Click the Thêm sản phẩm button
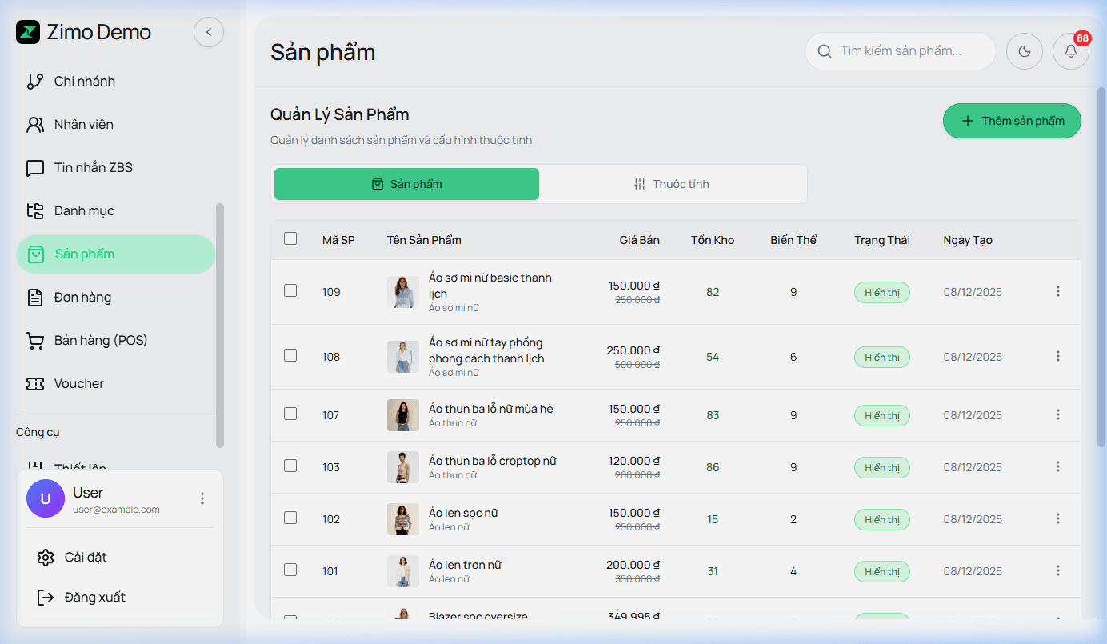 [1012, 121]
